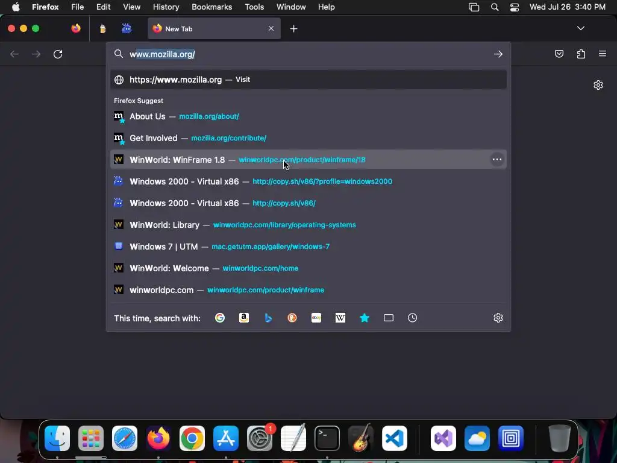The width and height of the screenshot is (617, 463).
Task: Open the Tools menu
Action: pos(254,7)
